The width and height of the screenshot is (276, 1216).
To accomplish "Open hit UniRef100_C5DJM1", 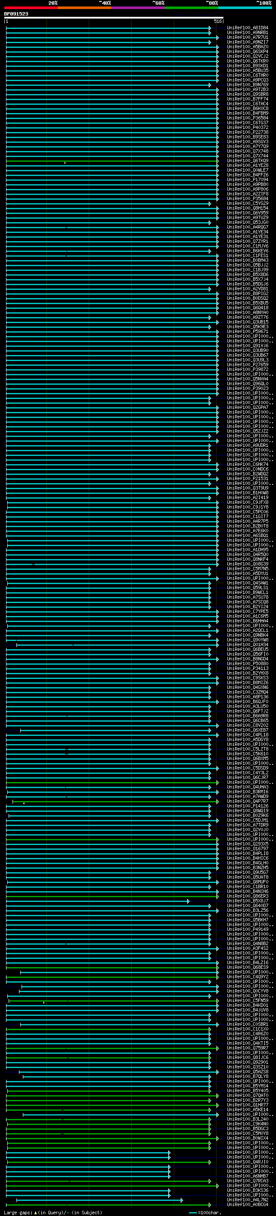I will point(247,820).
